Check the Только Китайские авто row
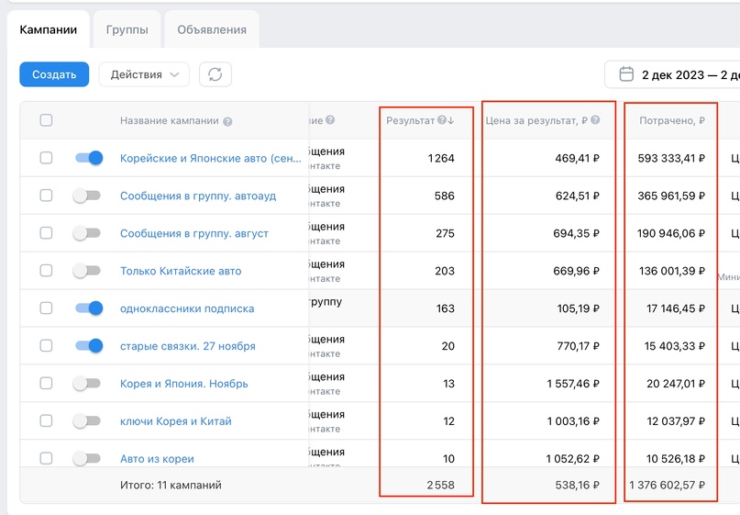The height and width of the screenshot is (515, 740). click(46, 270)
